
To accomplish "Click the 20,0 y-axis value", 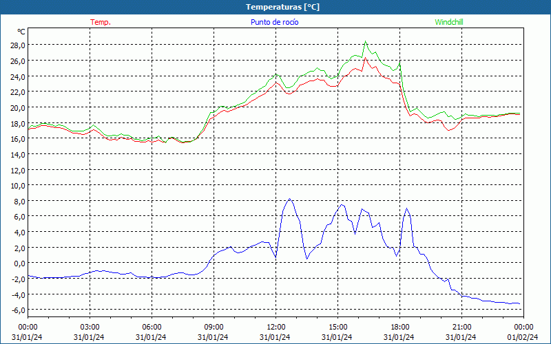I will 18,108.
